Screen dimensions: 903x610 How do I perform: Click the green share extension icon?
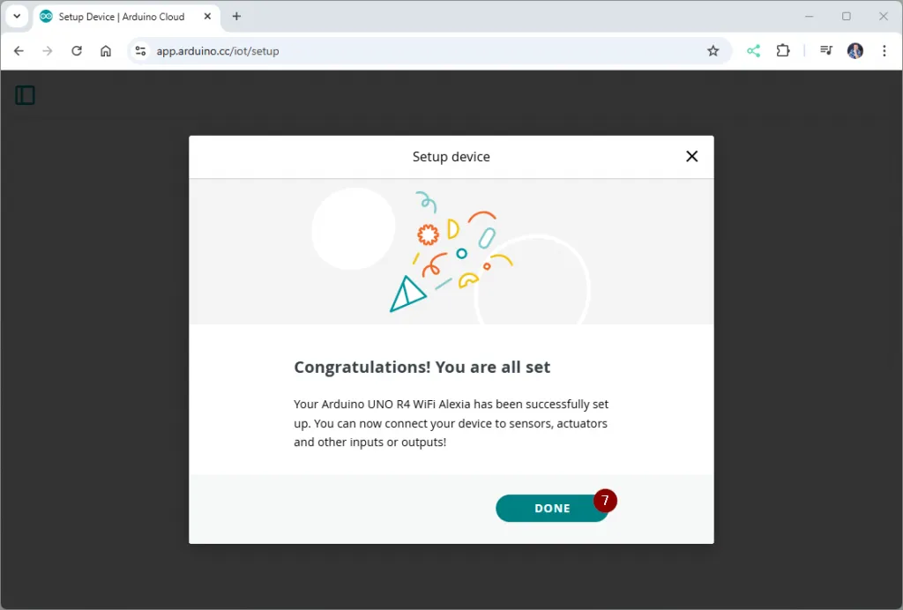tap(753, 51)
